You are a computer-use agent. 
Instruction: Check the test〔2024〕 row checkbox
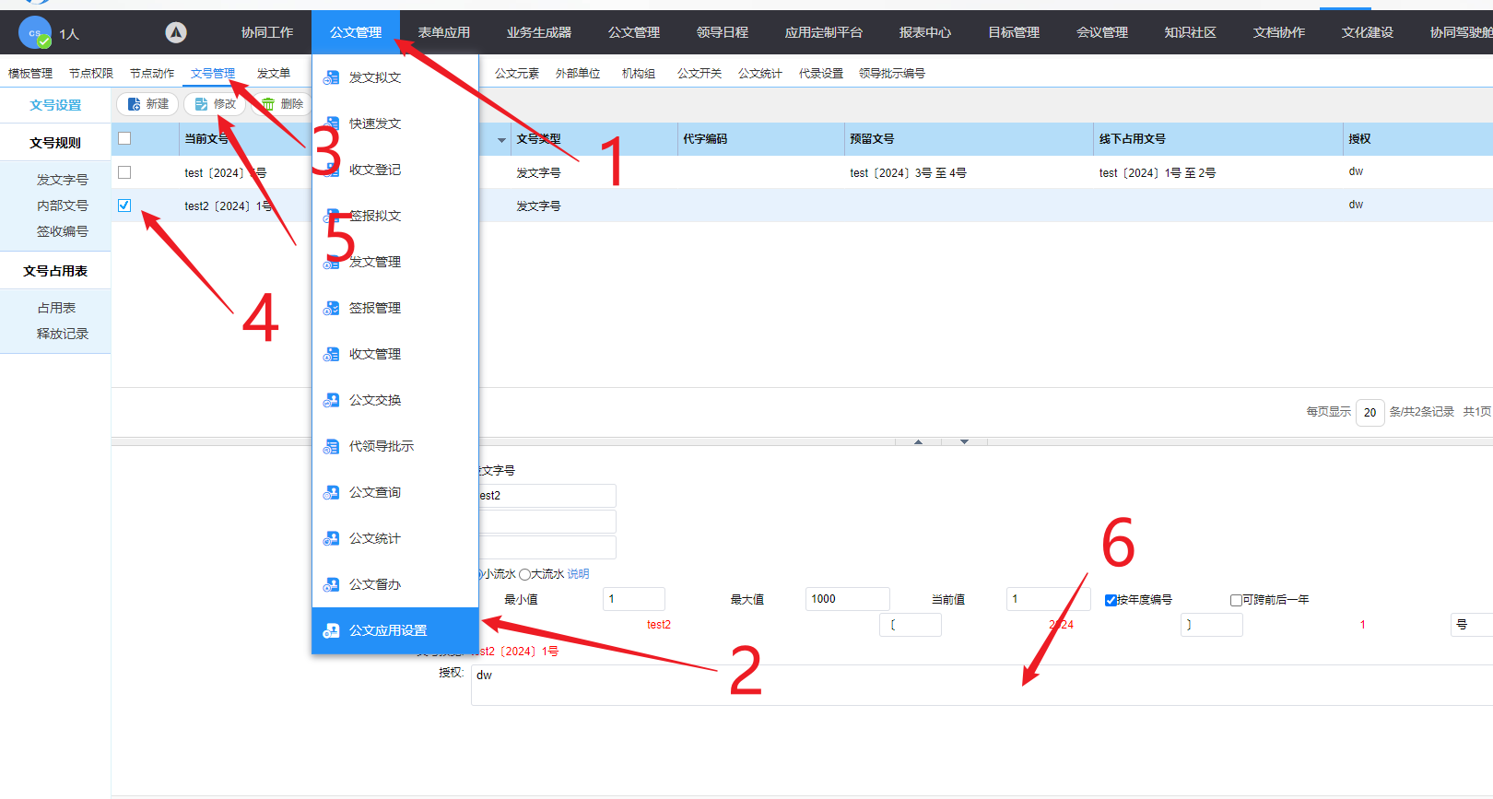(124, 172)
